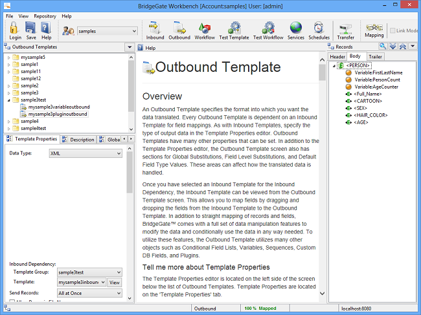Expand the mysample5 folder
Screen dimensions: 421x315
(8, 58)
